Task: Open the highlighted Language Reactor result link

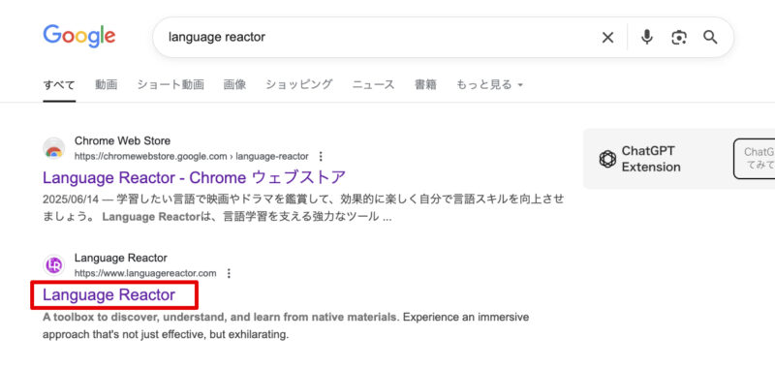Action: pos(108,294)
